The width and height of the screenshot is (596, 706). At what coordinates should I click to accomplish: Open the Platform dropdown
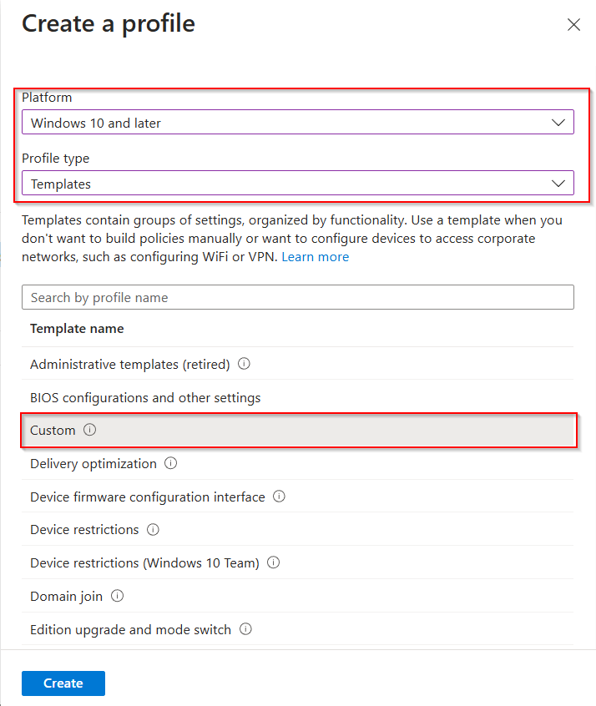(297, 123)
